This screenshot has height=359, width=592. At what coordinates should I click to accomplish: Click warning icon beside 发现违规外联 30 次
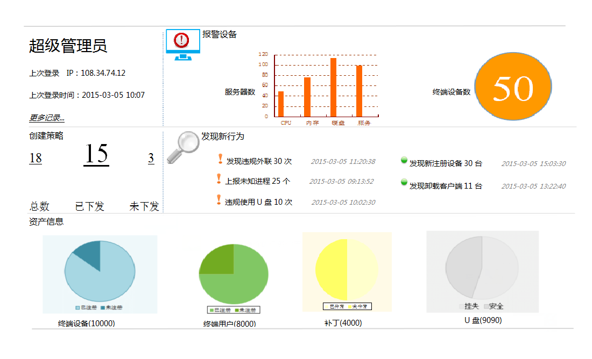coord(220,159)
